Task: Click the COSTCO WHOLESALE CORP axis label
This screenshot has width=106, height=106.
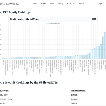Action: pos(74,66)
